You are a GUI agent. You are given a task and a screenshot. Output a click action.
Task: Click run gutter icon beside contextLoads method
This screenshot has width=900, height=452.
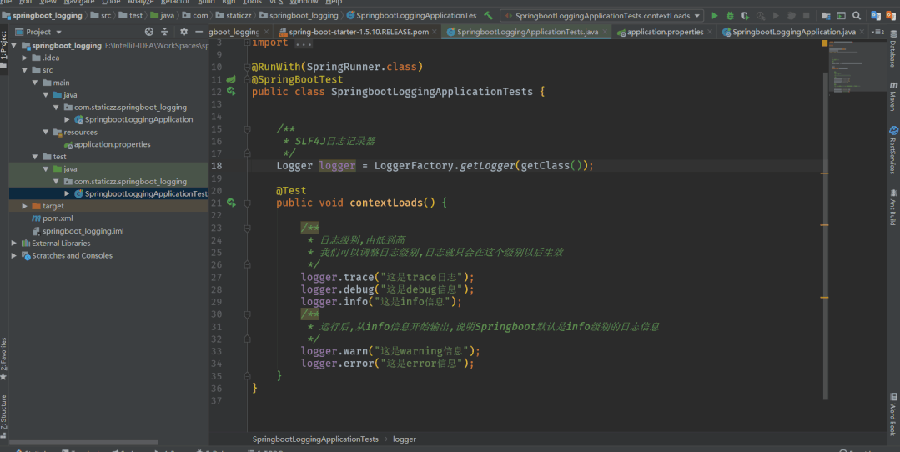(x=231, y=203)
